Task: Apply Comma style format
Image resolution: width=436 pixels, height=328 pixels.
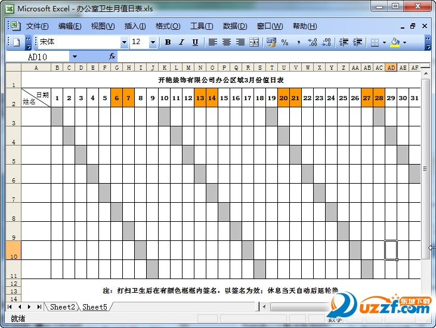Action: [298, 42]
